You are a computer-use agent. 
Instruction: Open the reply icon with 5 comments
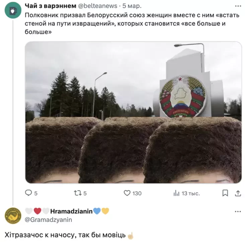click(x=28, y=193)
